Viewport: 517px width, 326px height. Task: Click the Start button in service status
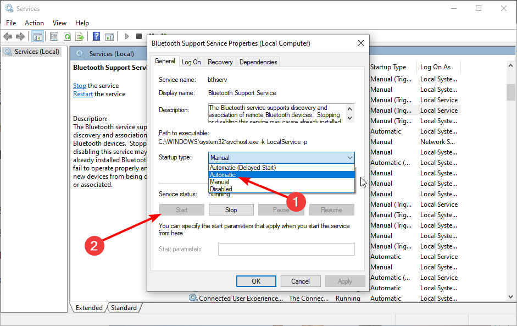point(182,210)
